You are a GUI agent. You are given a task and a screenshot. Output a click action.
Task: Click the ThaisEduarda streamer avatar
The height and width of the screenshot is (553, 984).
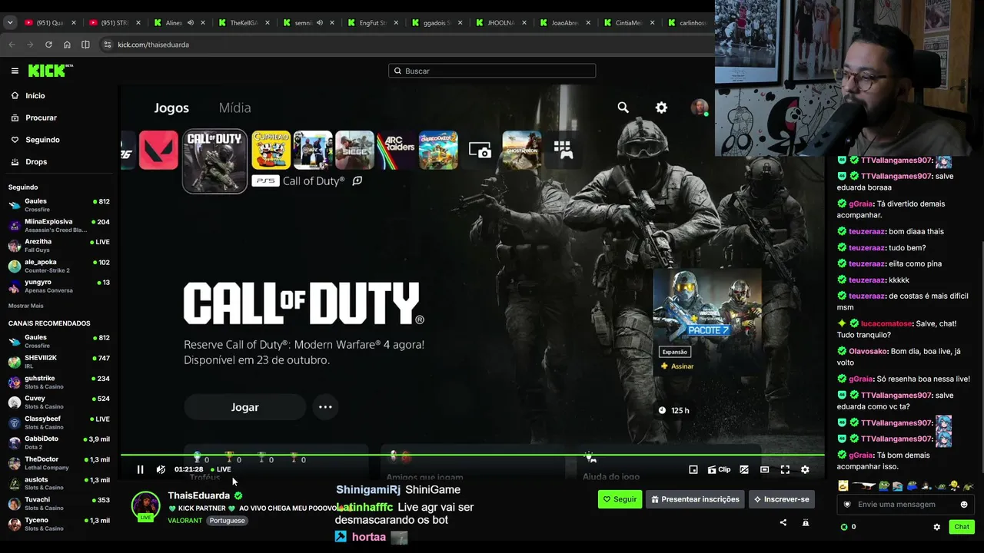point(145,505)
